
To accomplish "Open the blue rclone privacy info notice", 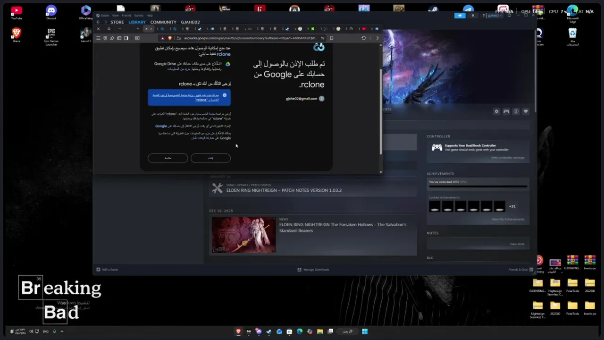I will 189,97.
